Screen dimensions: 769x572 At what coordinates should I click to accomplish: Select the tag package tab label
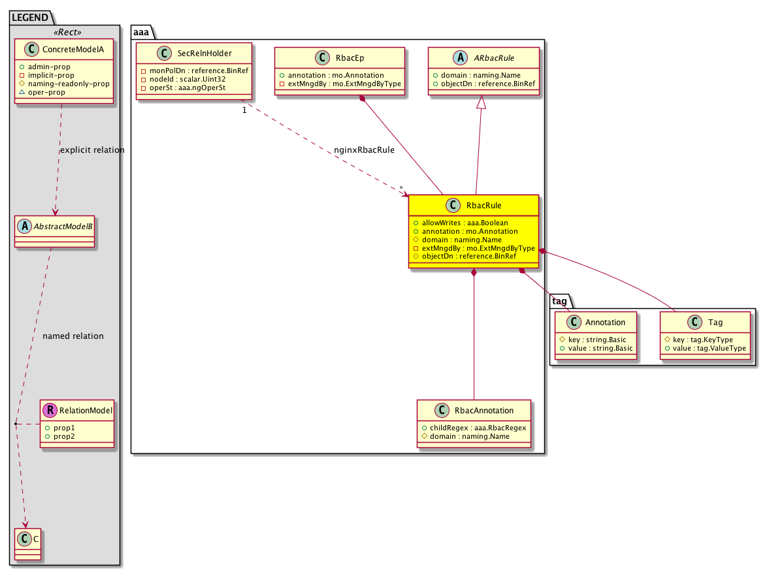coord(559,301)
